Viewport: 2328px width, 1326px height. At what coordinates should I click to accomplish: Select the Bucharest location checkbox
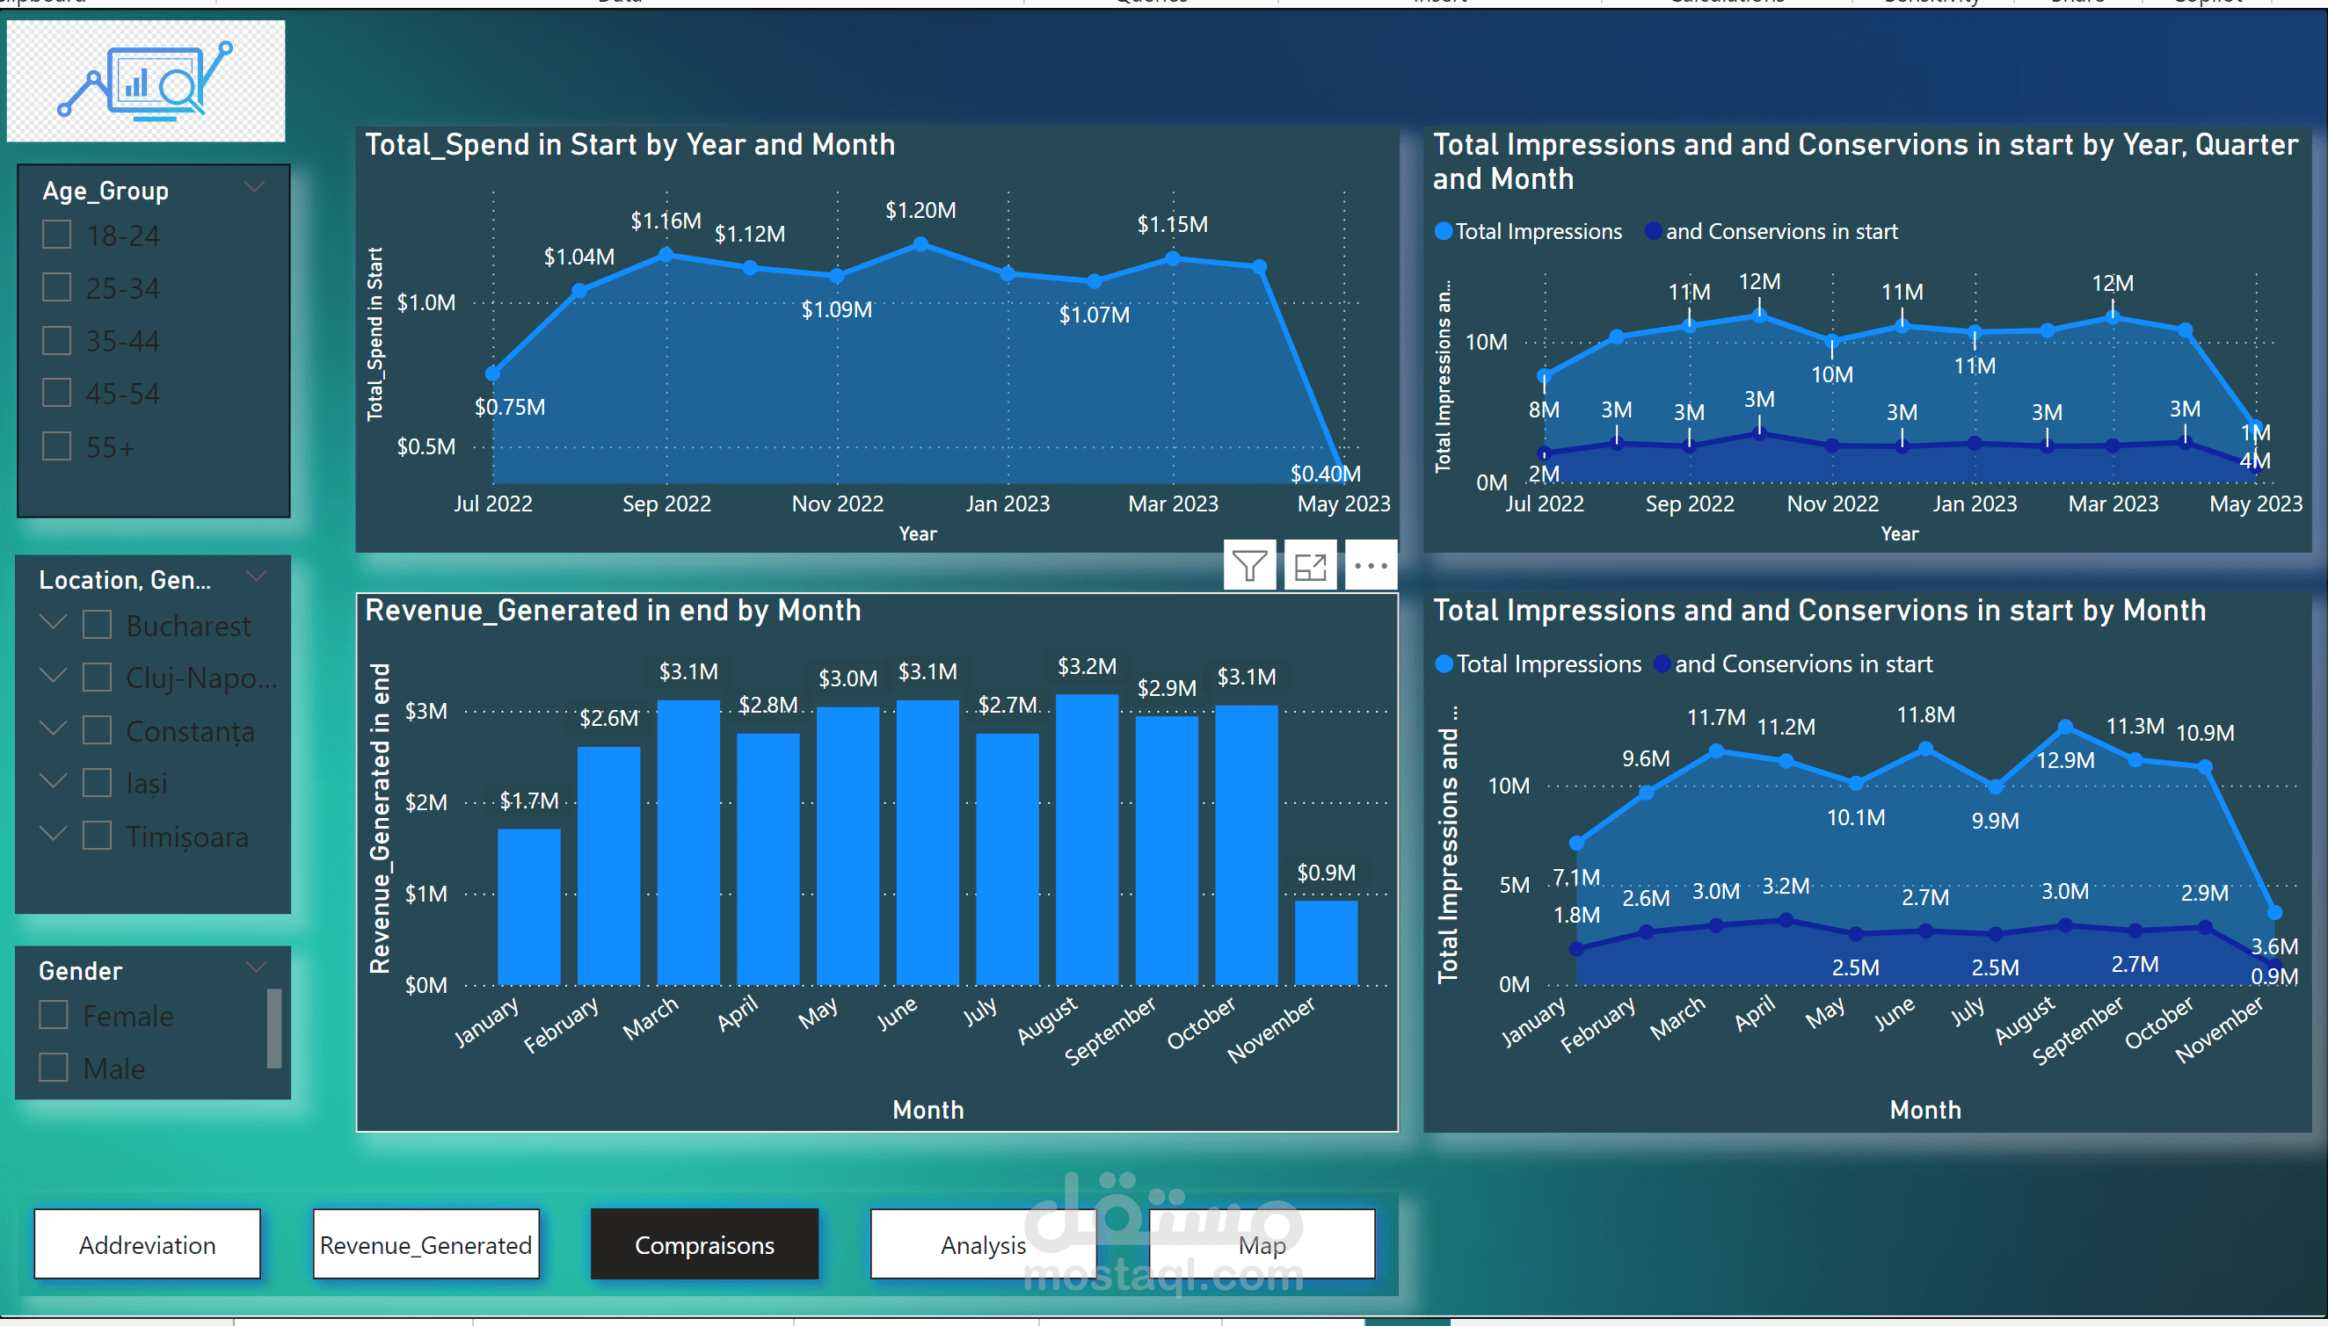[97, 625]
